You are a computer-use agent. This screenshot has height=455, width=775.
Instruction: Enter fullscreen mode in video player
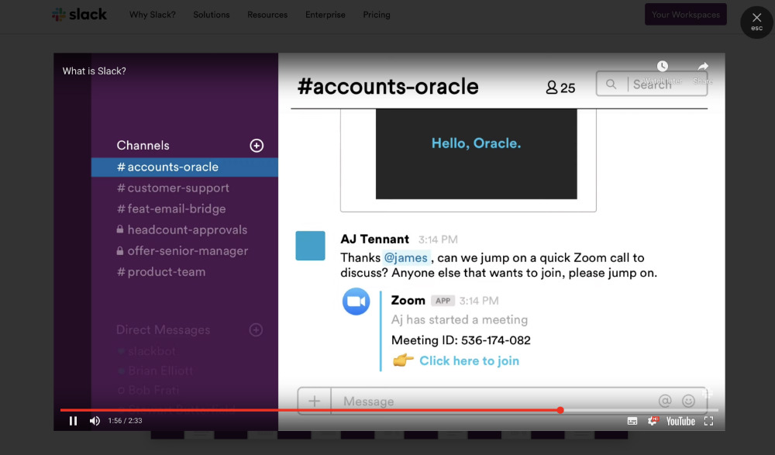(709, 421)
